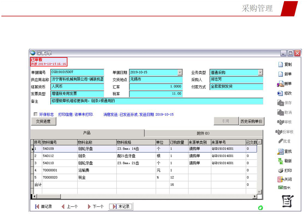308x220 pixels.
Task: Go to 下一个 next record
Action: 95,207
